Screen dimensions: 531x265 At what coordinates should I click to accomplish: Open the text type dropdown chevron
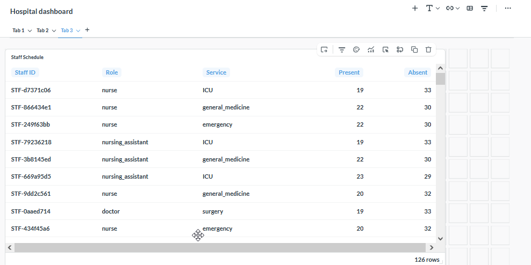coord(437,9)
